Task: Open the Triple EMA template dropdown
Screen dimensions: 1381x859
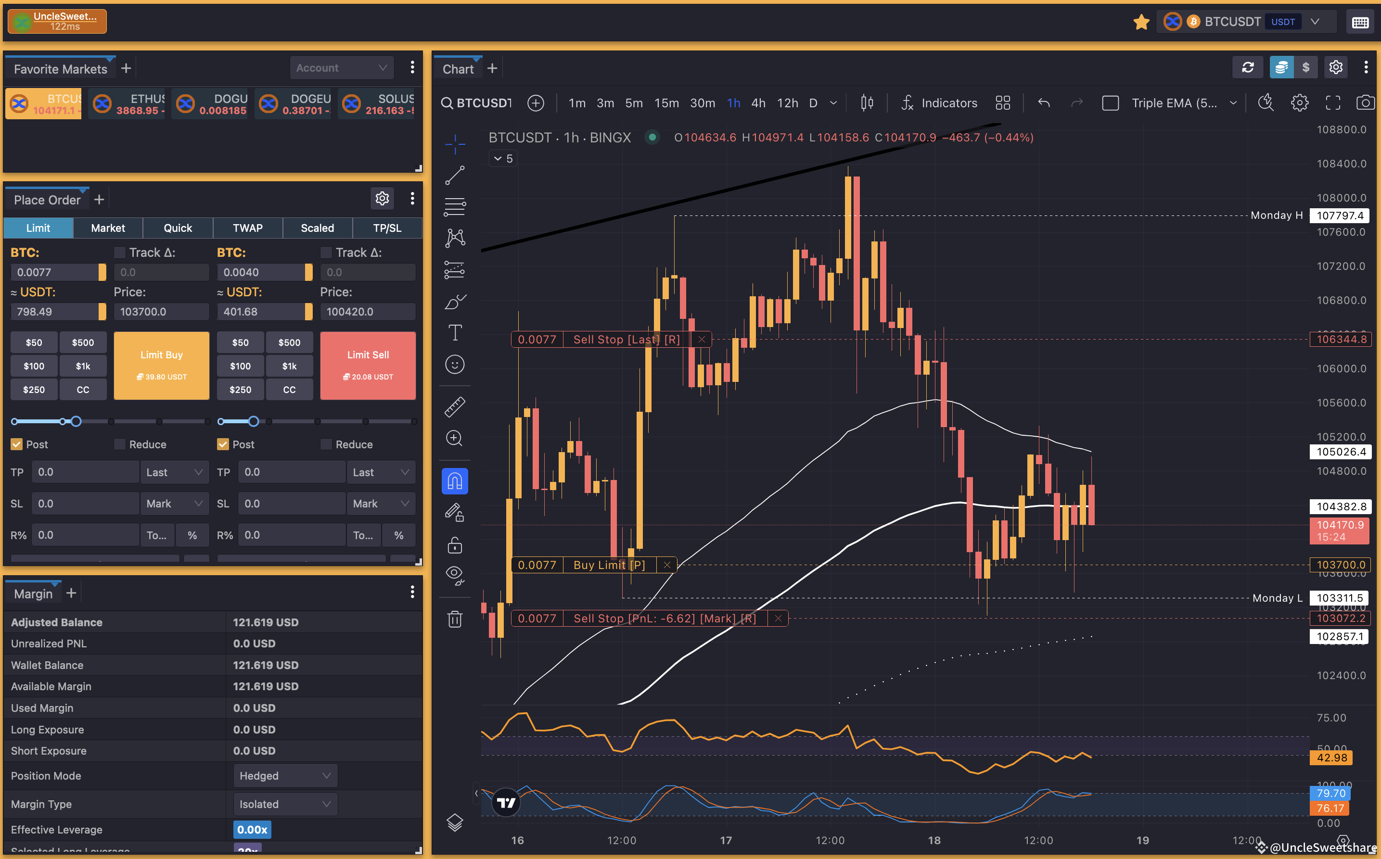Action: click(1233, 103)
